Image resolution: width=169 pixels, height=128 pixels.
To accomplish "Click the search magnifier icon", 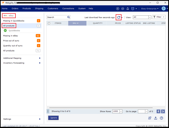I will [68, 17].
